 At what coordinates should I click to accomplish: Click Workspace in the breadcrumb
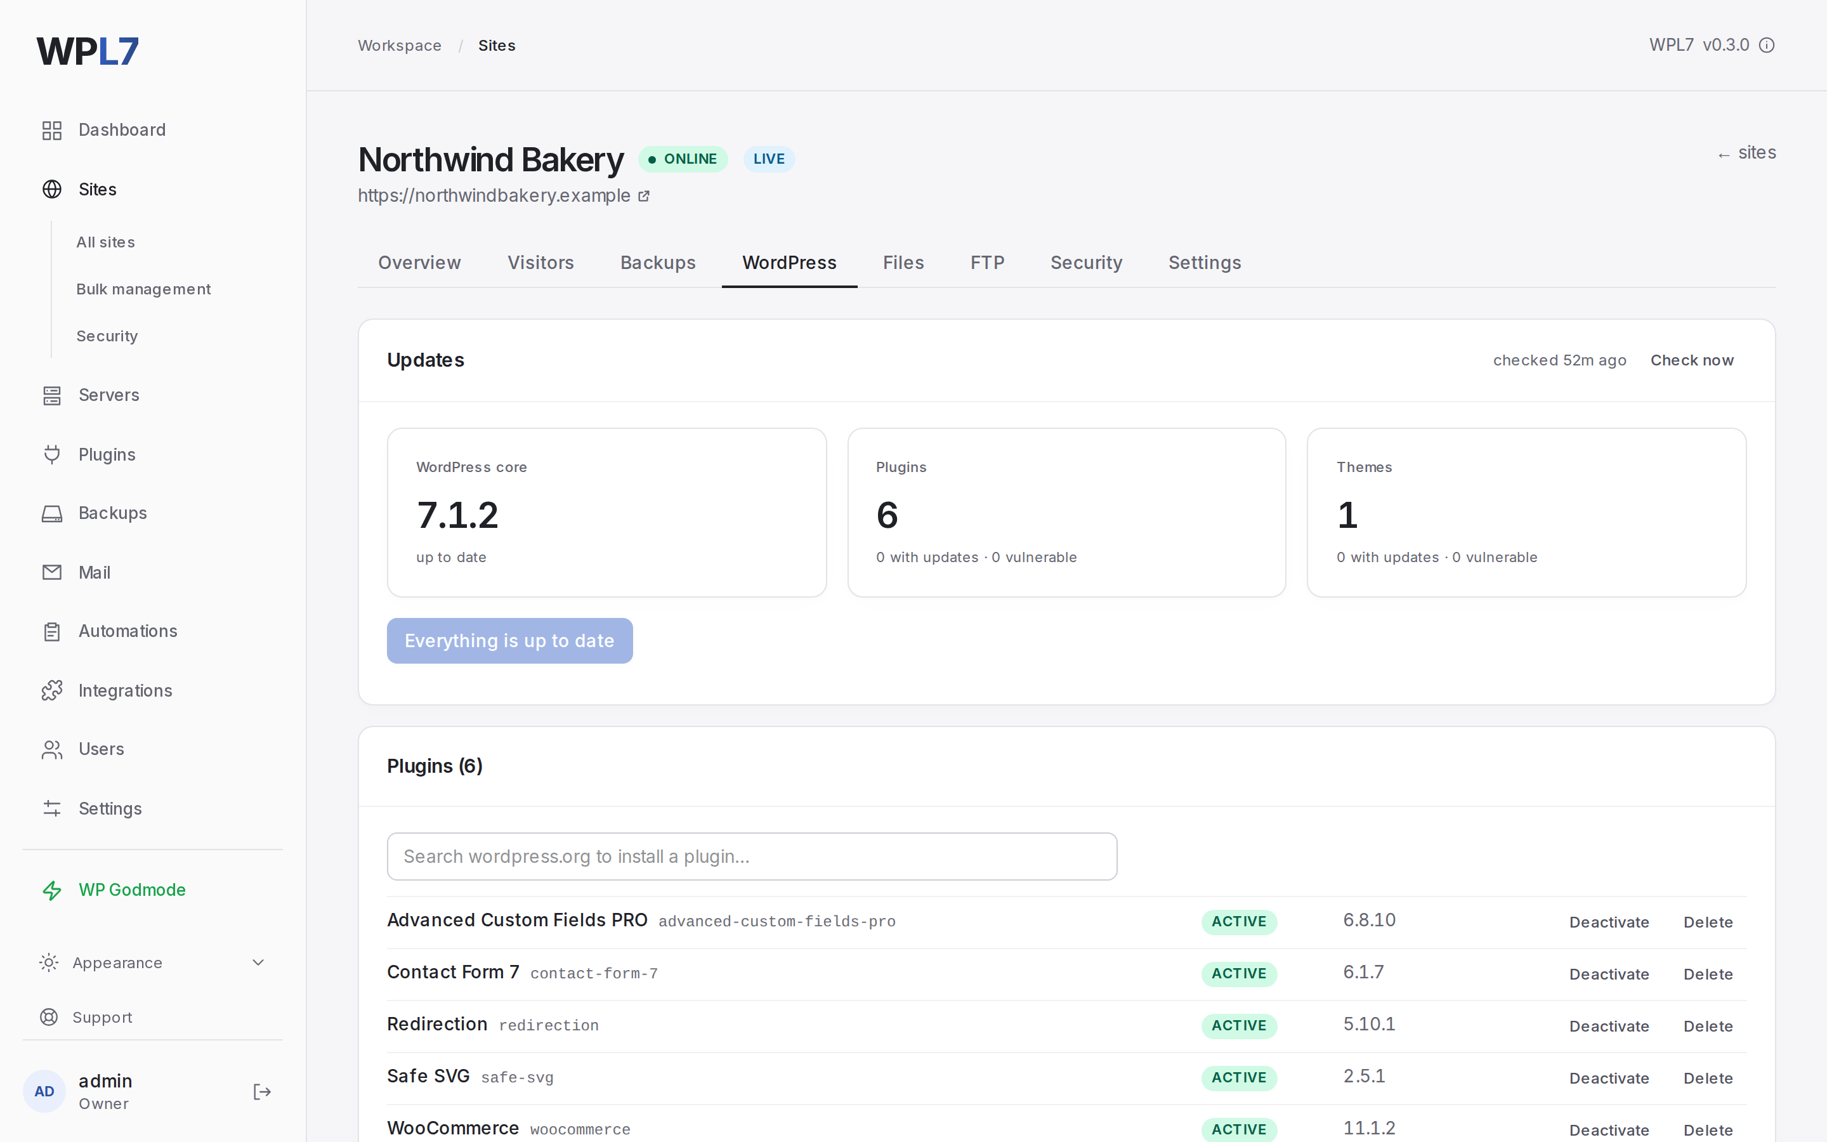coord(400,45)
